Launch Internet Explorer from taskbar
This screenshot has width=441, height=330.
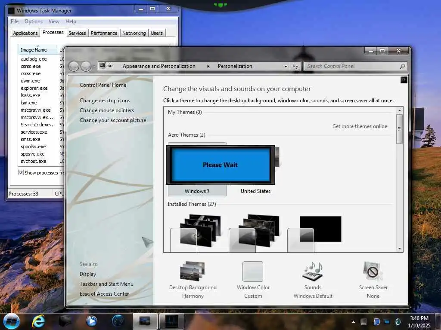(x=38, y=321)
